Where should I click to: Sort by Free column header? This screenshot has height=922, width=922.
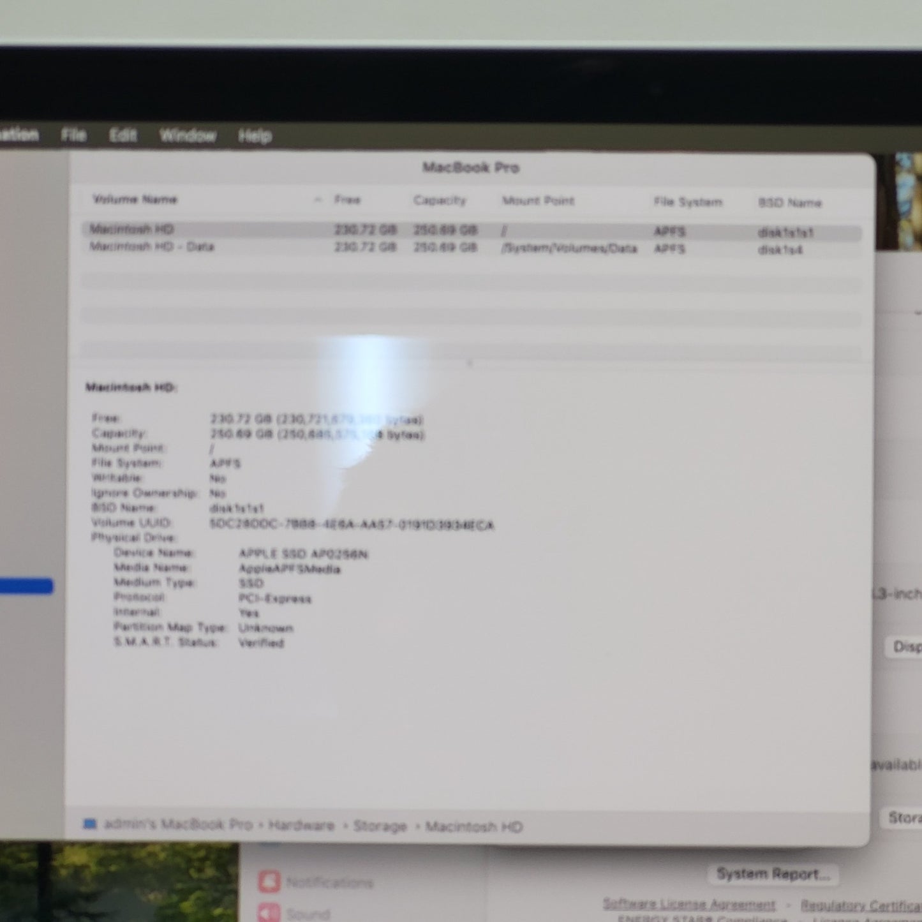[x=347, y=200]
